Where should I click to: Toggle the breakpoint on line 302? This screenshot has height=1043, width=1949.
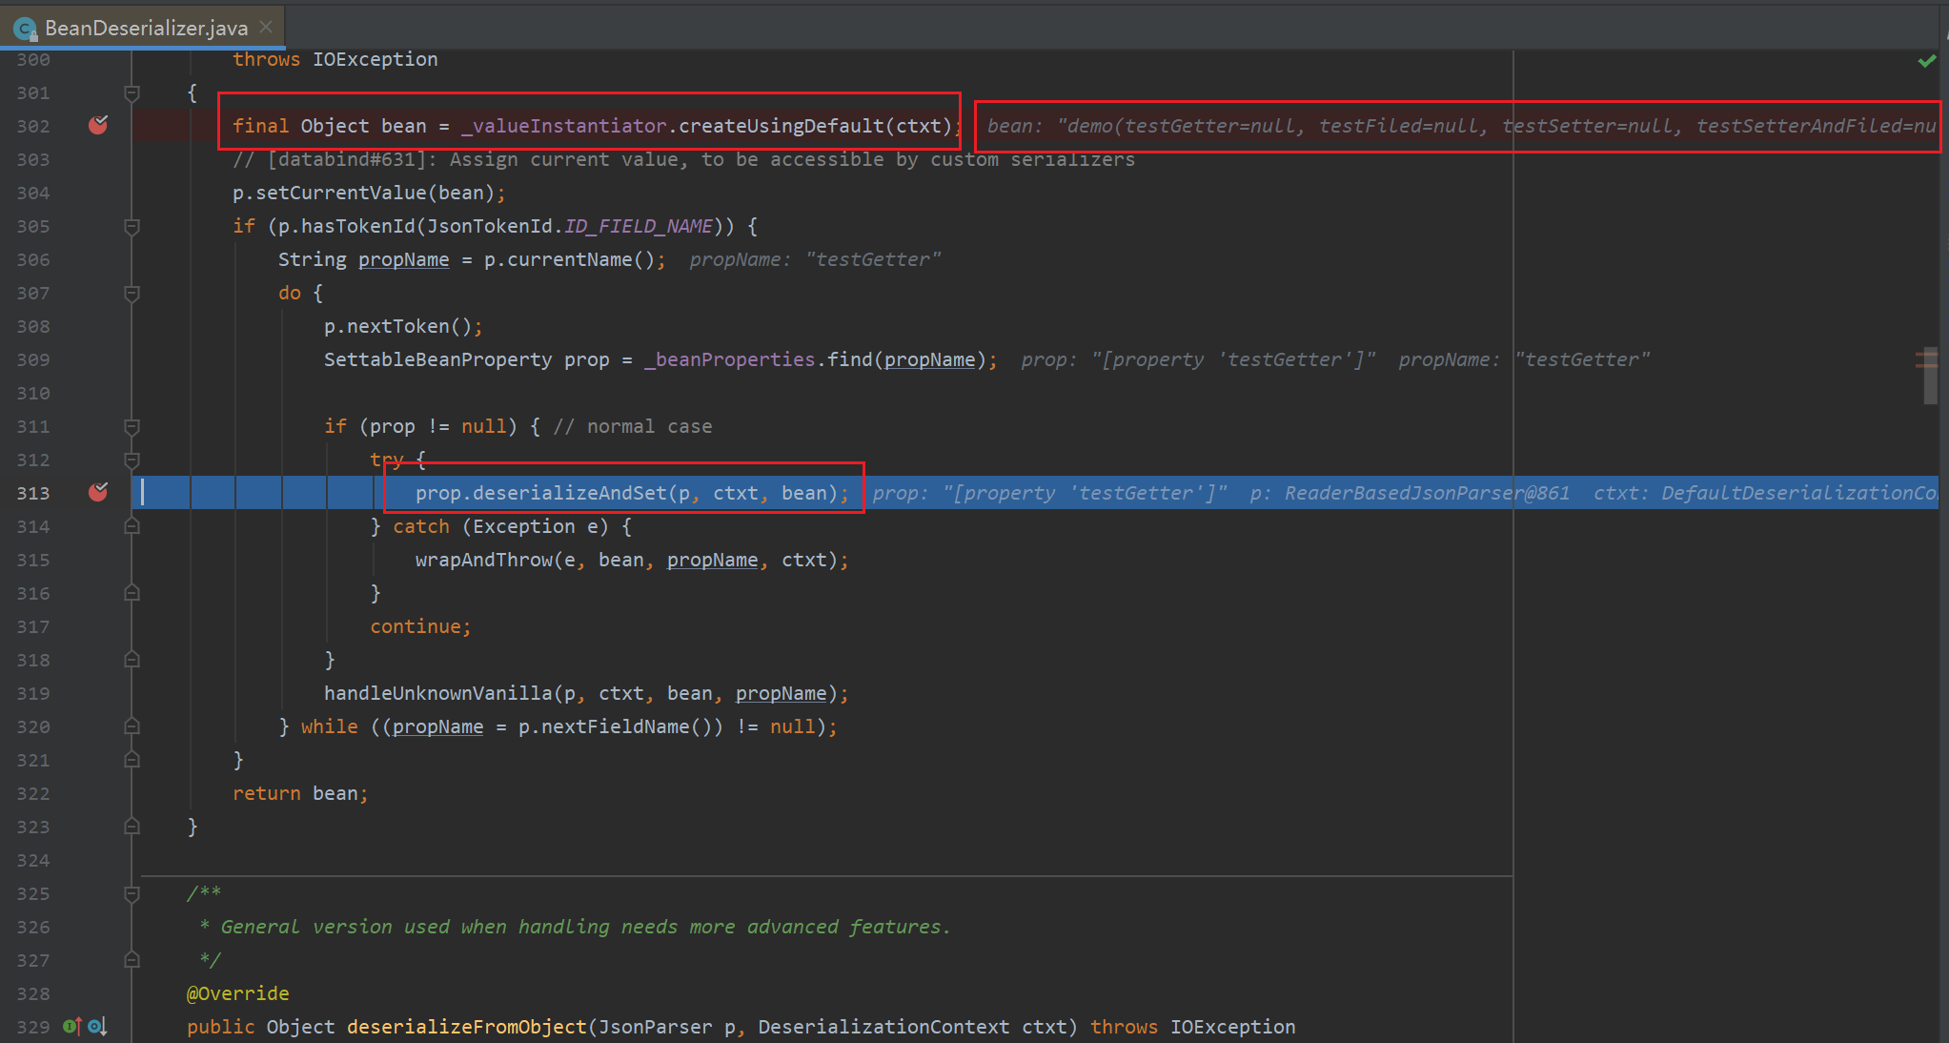click(x=97, y=125)
